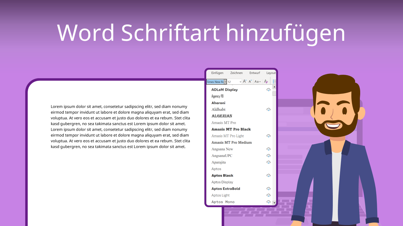Select the Aptos Display font from the list

coord(222,182)
